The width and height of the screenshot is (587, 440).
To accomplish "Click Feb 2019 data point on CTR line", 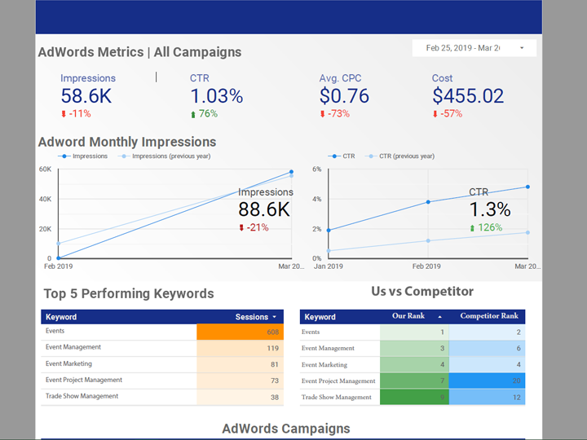I will [428, 202].
